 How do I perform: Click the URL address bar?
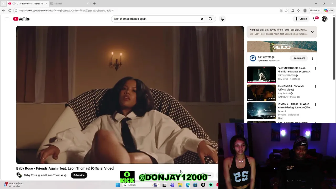pyautogui.click(x=147, y=10)
